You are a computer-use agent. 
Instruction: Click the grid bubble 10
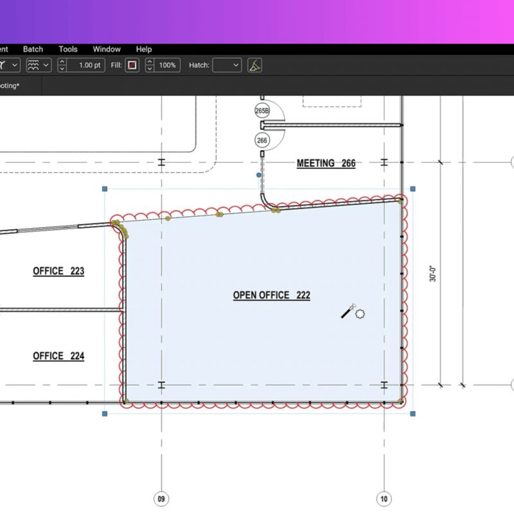click(384, 499)
